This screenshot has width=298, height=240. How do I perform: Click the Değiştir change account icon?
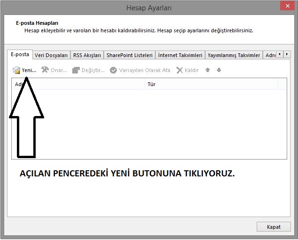(x=76, y=70)
